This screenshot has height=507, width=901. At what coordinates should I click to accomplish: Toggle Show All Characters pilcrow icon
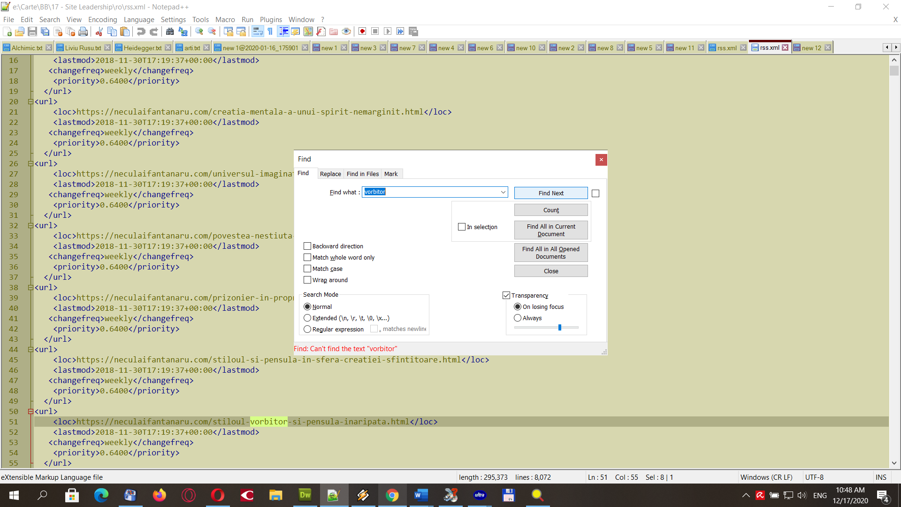click(x=270, y=31)
